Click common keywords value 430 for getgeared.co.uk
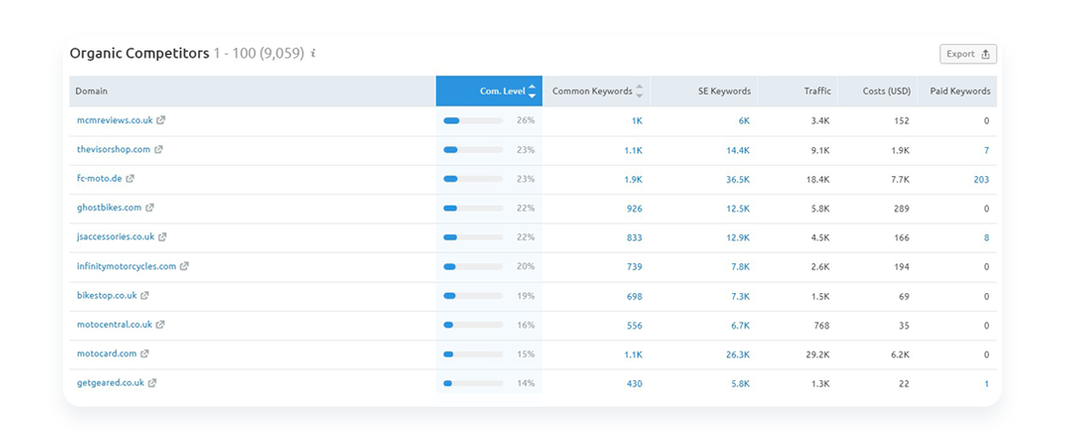 (634, 383)
